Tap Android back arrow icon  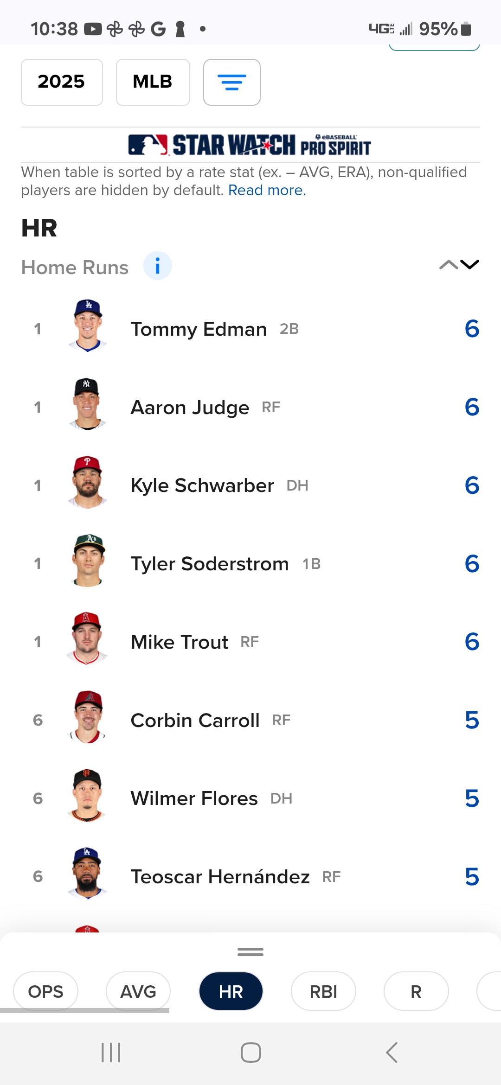point(392,1052)
